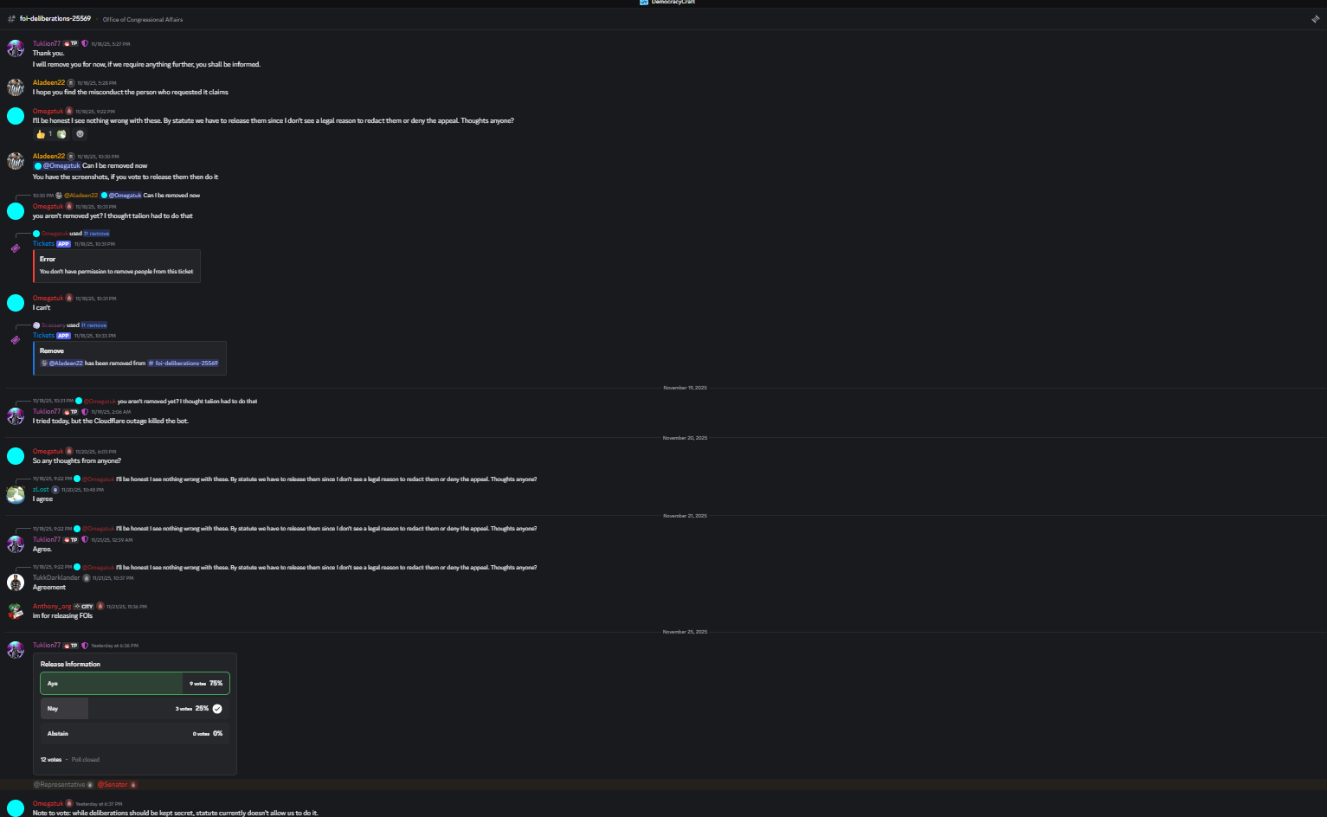The image size is (1327, 817).
Task: Click the @Representative role mention
Action: [59, 785]
